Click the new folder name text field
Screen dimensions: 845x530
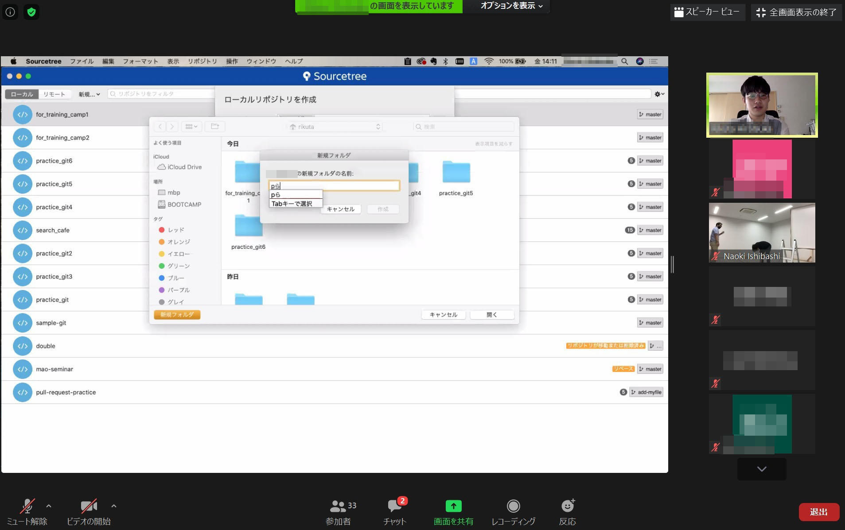click(x=335, y=186)
